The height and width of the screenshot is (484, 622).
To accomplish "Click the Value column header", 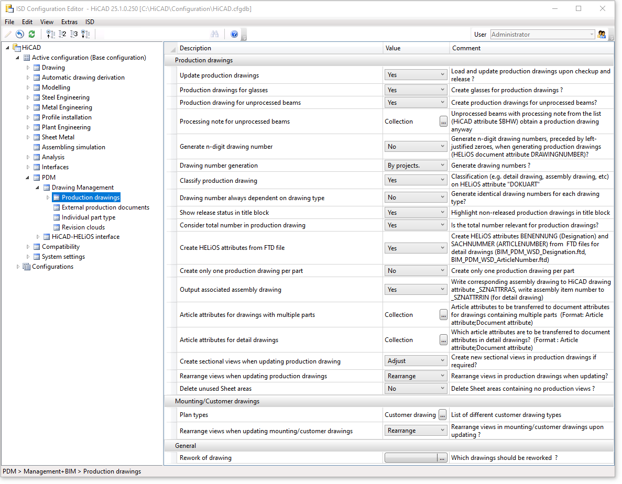I will [x=416, y=48].
